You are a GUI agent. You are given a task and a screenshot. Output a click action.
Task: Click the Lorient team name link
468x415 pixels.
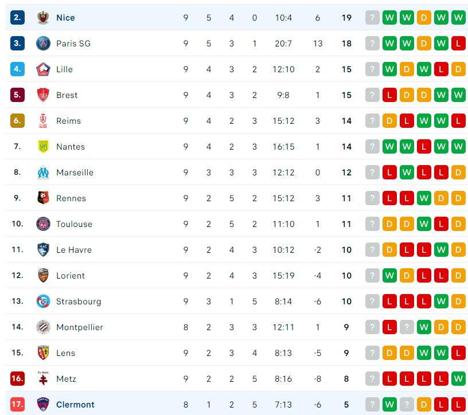(71, 276)
